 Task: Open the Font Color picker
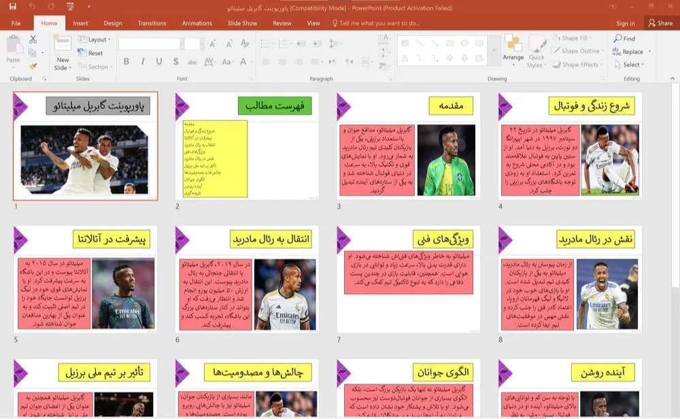(x=243, y=62)
